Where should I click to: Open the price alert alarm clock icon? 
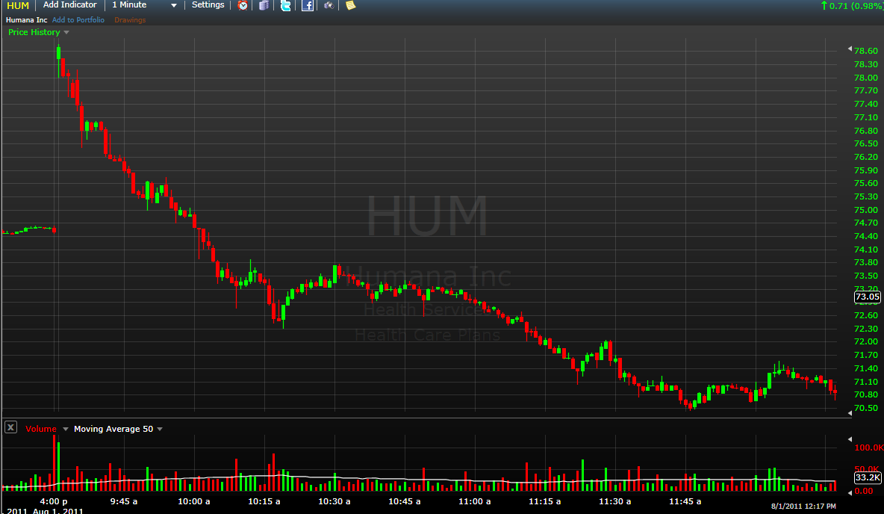243,5
